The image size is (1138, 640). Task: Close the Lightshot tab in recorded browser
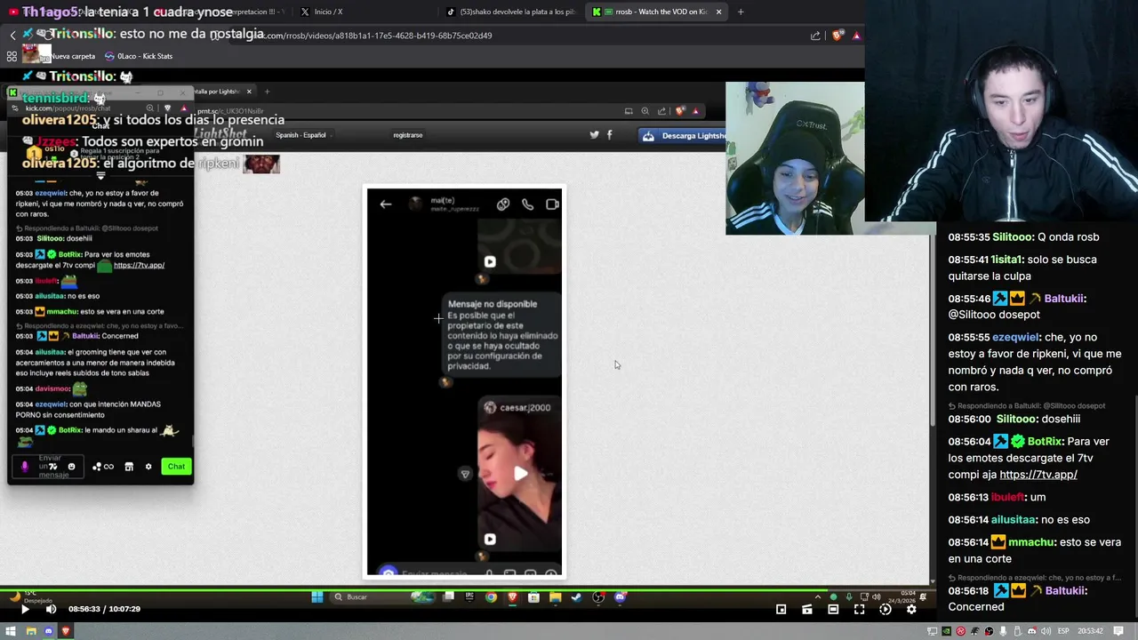[249, 92]
